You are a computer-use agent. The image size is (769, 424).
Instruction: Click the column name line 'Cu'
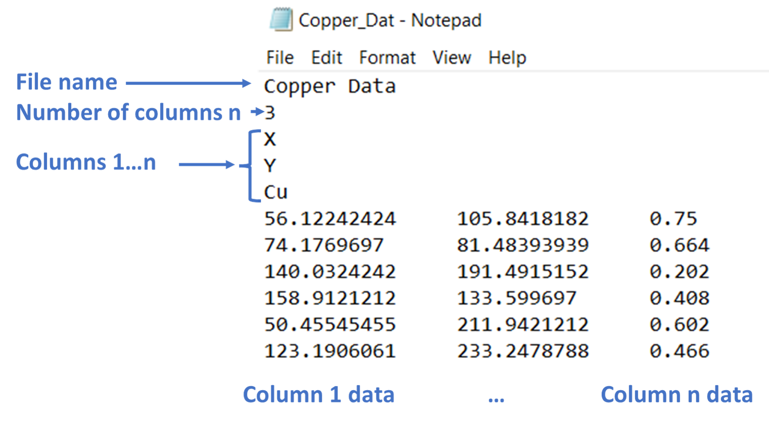tap(276, 192)
